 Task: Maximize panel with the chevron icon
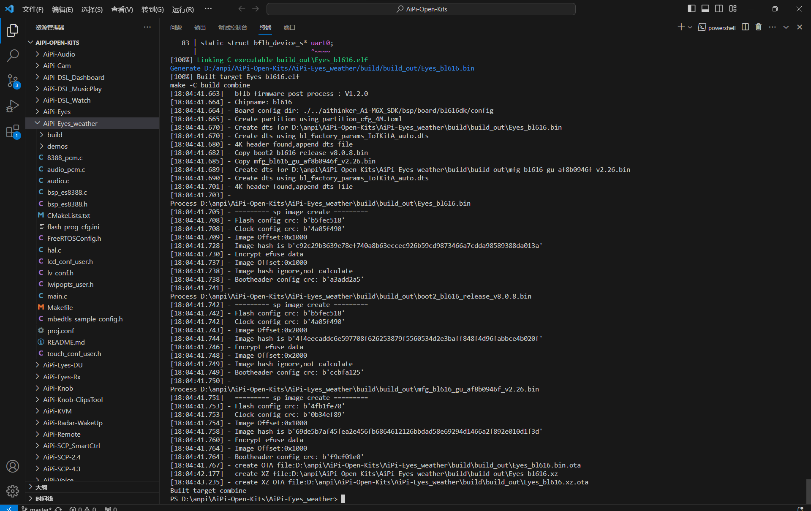(786, 27)
